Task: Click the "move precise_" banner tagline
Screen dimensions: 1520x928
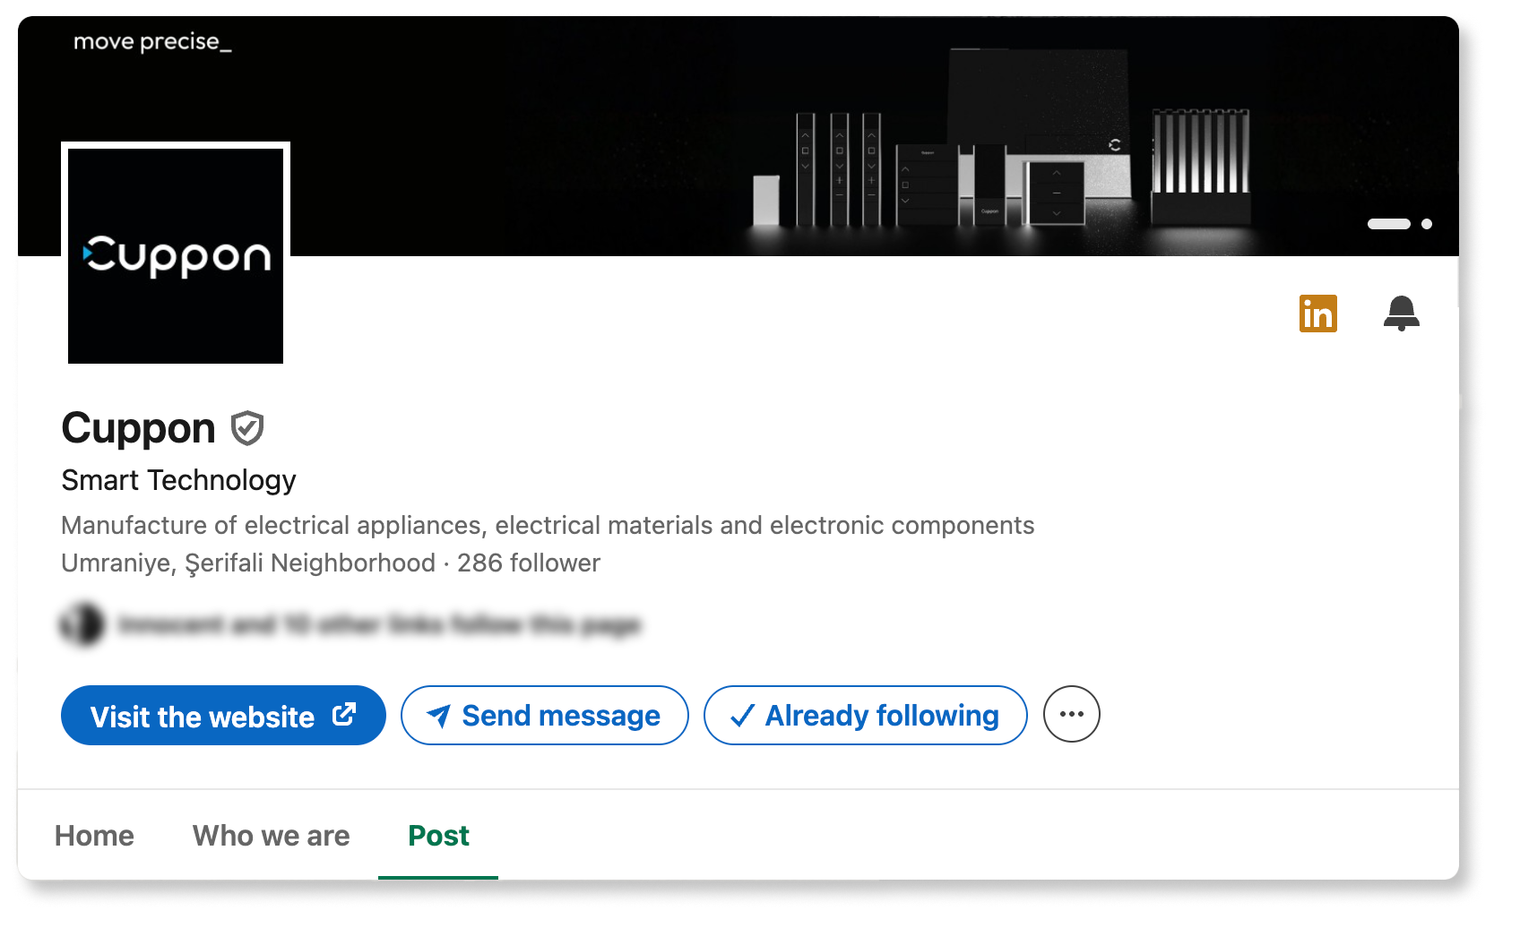Action: click(x=152, y=42)
